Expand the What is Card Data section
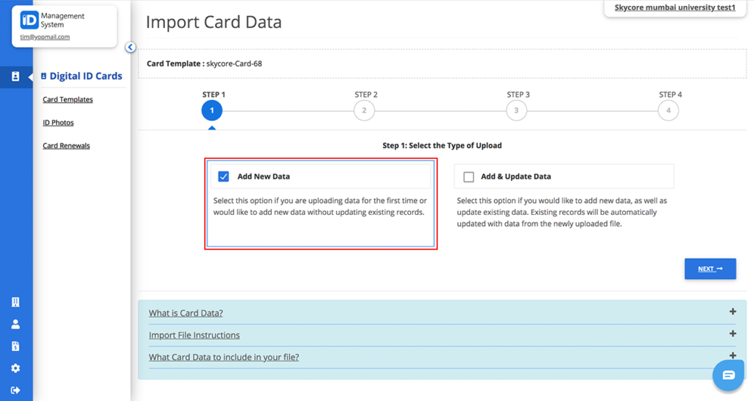Screen dimensions: 754x401 pos(186,313)
